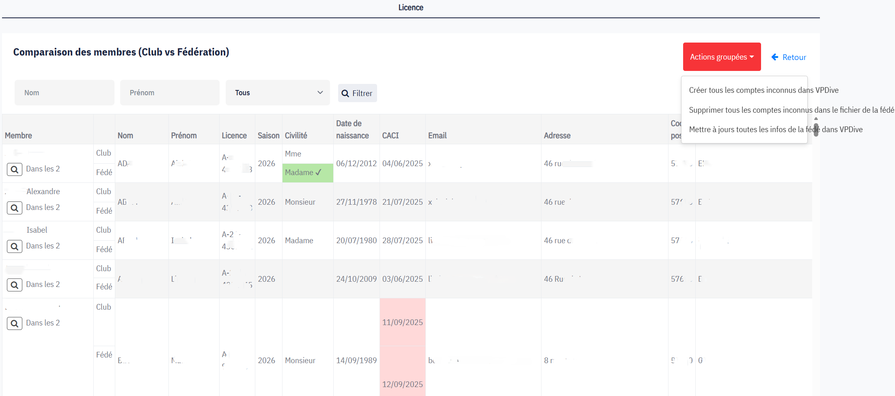Open the Tous filter dropdown
895x396 pixels.
[x=278, y=93]
